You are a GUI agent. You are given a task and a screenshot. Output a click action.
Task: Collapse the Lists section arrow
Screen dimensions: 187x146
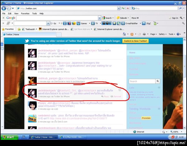159,87
